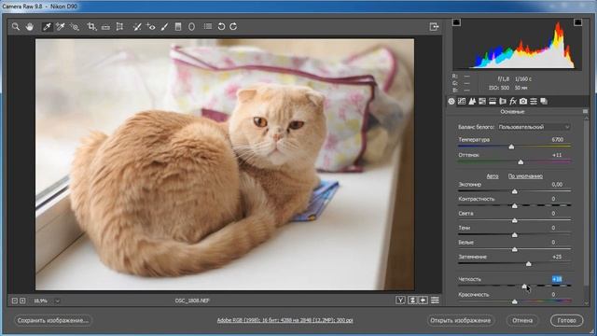Click the Tint value field +11
The image size is (597, 336).
pos(557,155)
